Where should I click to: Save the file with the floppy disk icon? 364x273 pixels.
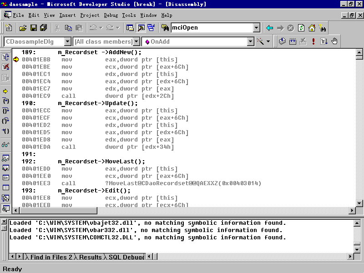[34, 28]
